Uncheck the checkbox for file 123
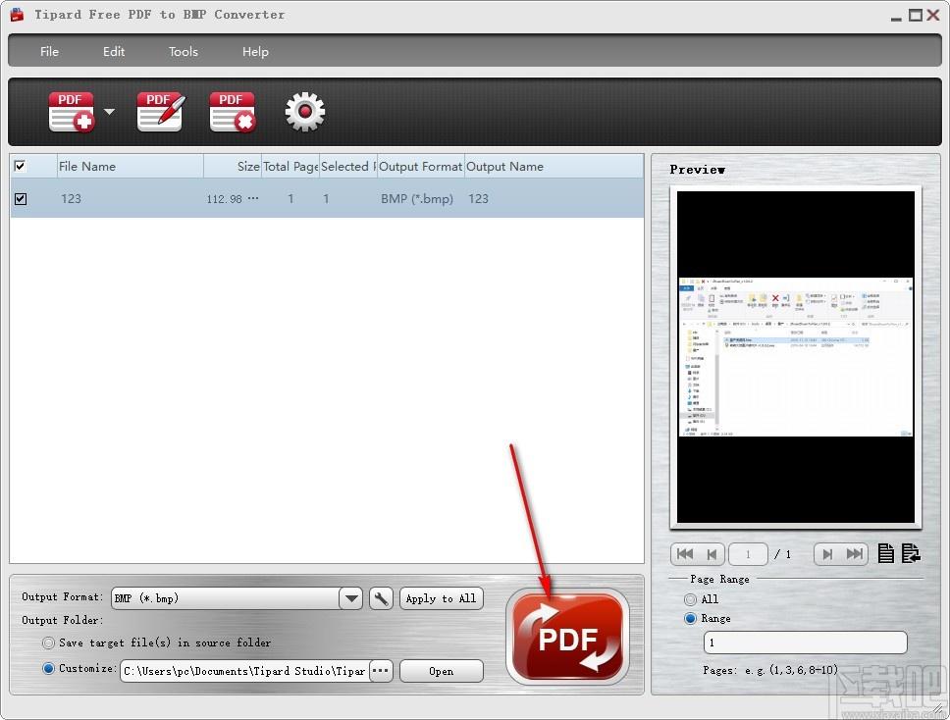The width and height of the screenshot is (950, 720). [x=20, y=198]
